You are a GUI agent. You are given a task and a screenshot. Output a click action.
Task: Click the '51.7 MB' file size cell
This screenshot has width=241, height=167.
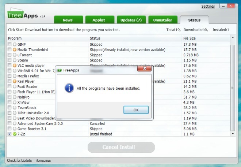190,97
